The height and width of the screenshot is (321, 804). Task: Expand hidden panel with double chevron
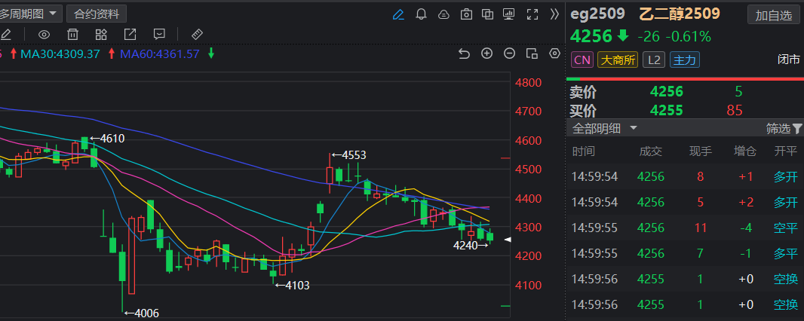click(554, 14)
